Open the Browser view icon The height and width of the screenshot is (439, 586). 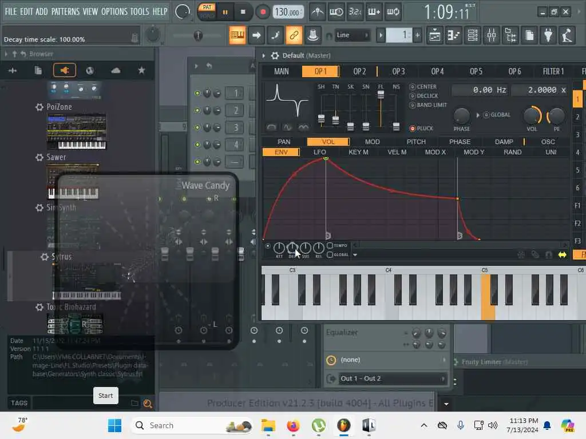[x=510, y=35]
